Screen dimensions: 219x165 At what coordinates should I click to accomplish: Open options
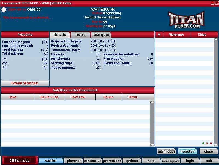point(132,161)
